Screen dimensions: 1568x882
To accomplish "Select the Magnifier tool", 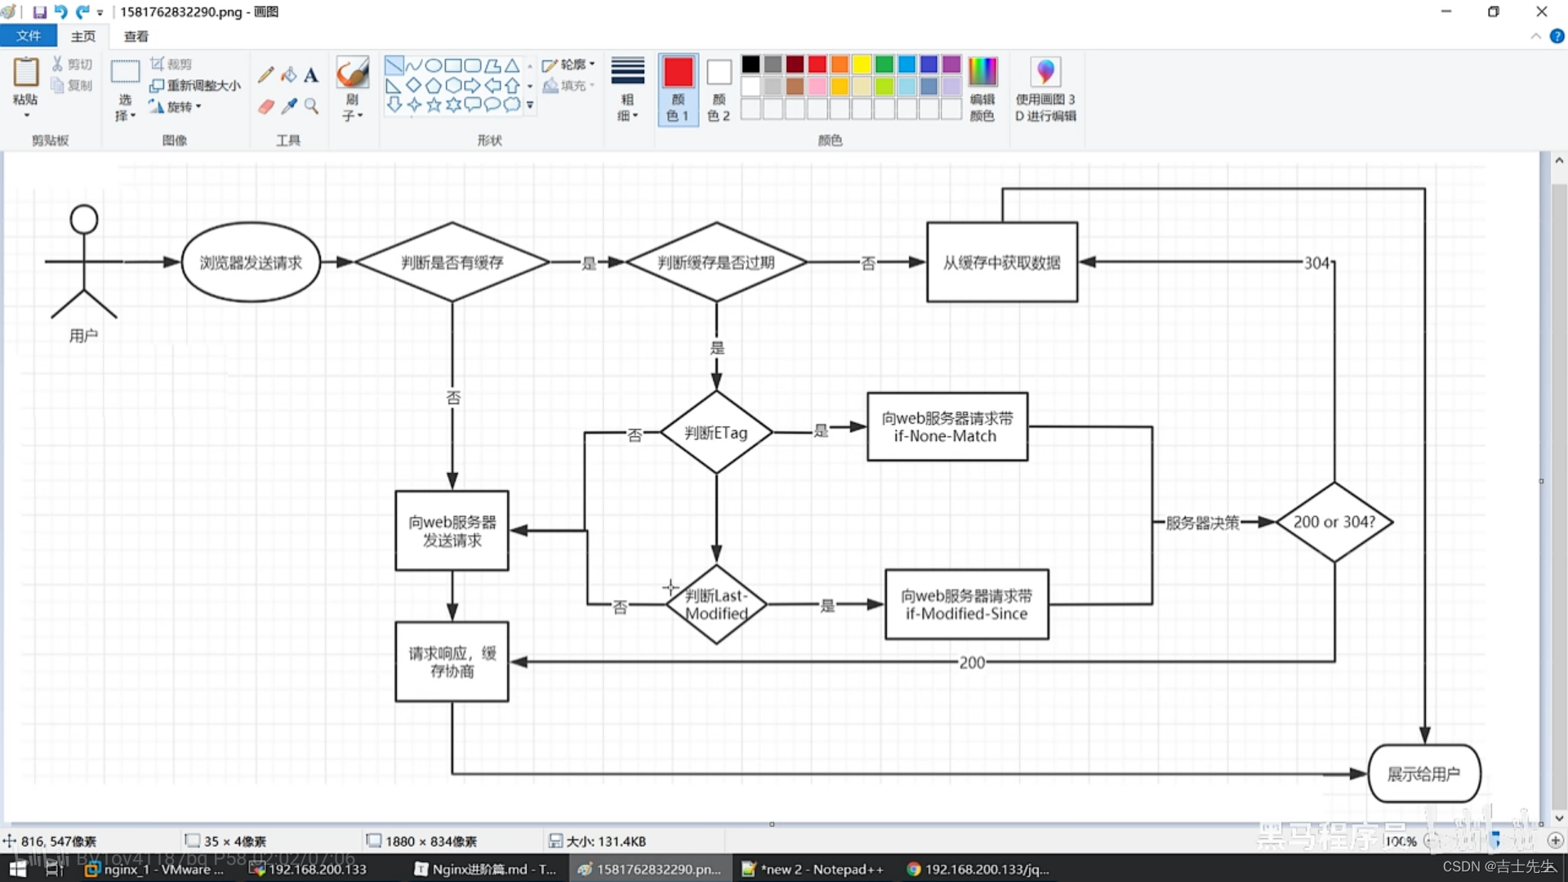I will coord(311,106).
